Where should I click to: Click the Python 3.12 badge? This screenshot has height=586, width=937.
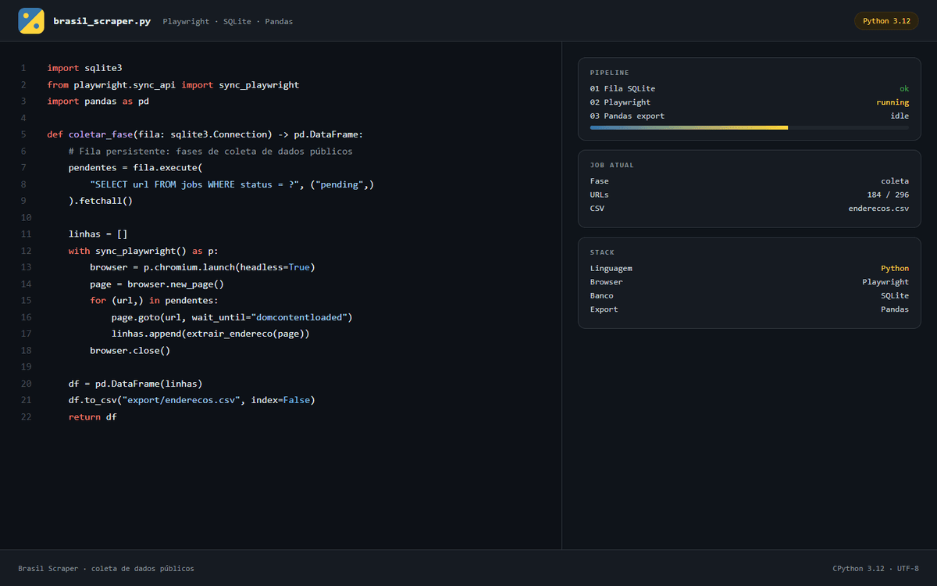point(886,21)
